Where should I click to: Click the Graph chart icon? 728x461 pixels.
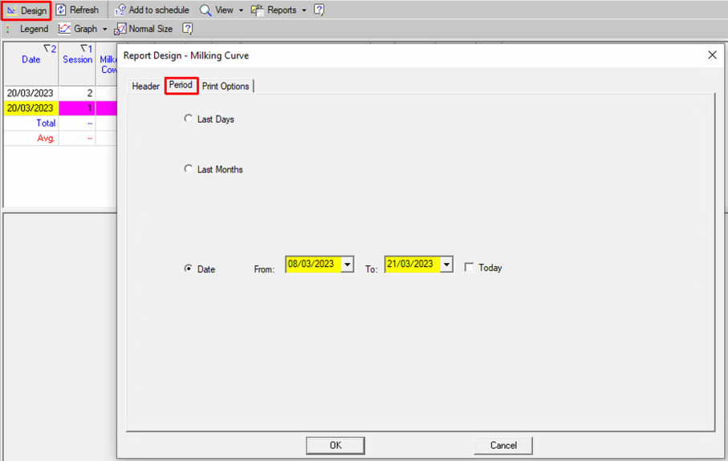(x=64, y=29)
